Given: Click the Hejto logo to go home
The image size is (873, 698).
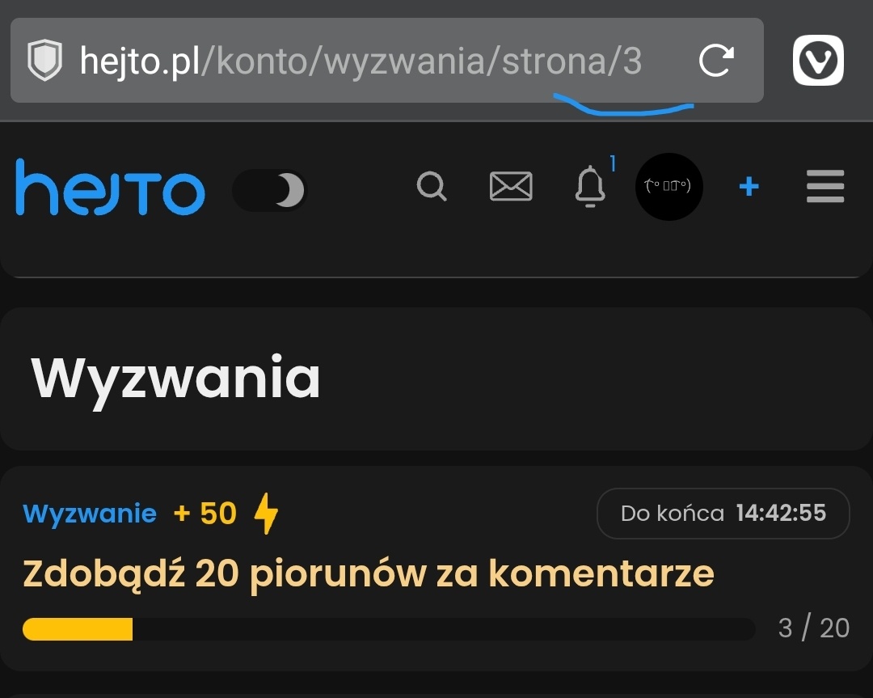Looking at the screenshot, I should [110, 188].
